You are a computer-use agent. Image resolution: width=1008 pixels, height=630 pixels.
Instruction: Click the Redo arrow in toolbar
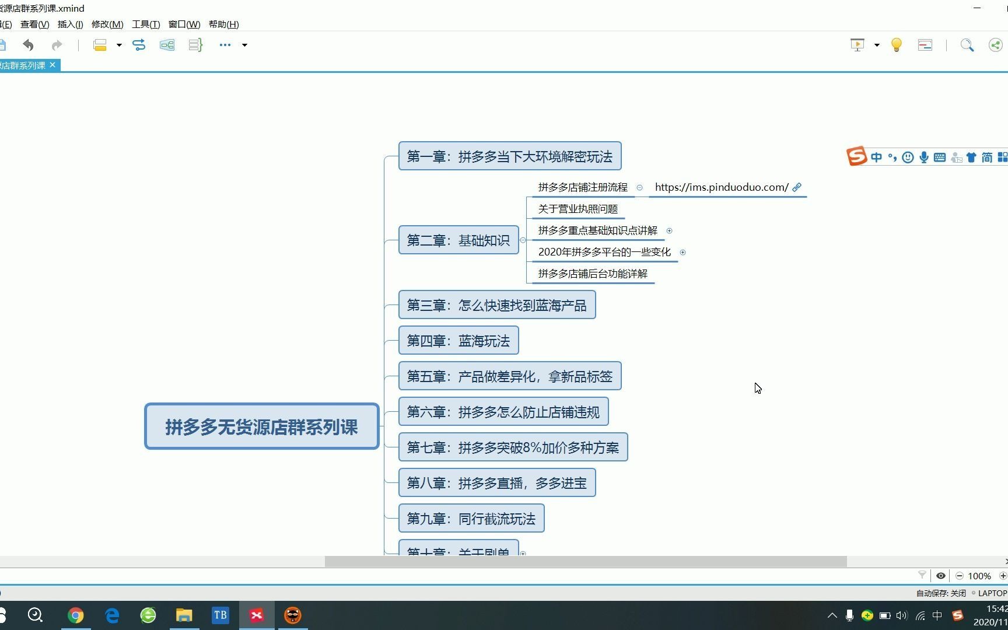coord(57,45)
